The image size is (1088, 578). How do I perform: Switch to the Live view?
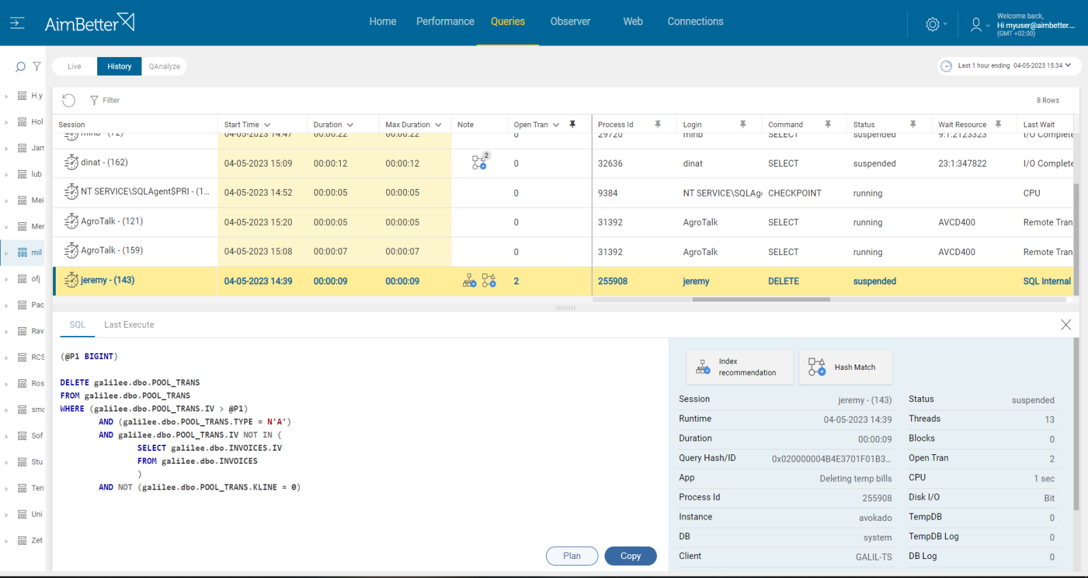(x=75, y=67)
